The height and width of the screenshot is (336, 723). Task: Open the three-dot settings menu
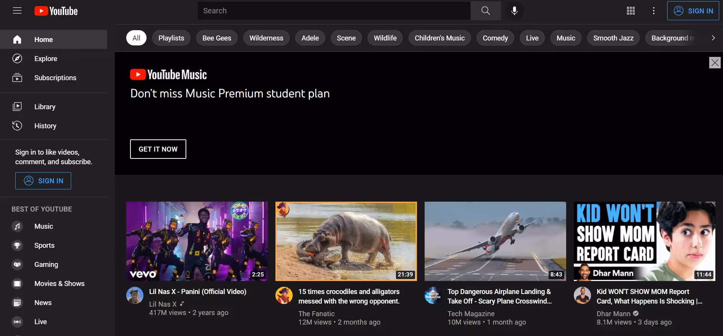tap(654, 11)
